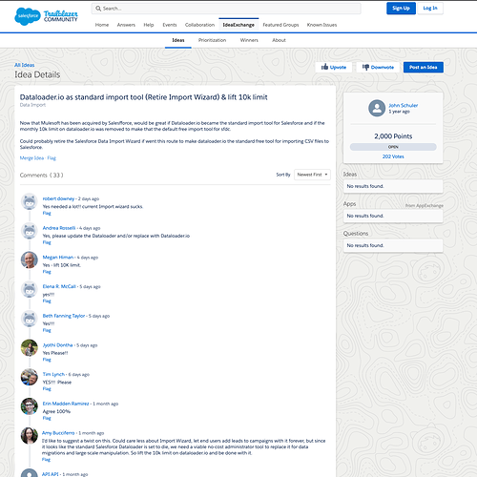The height and width of the screenshot is (477, 477).
Task: Click the Downvote thumbs-down icon
Action: pos(365,67)
